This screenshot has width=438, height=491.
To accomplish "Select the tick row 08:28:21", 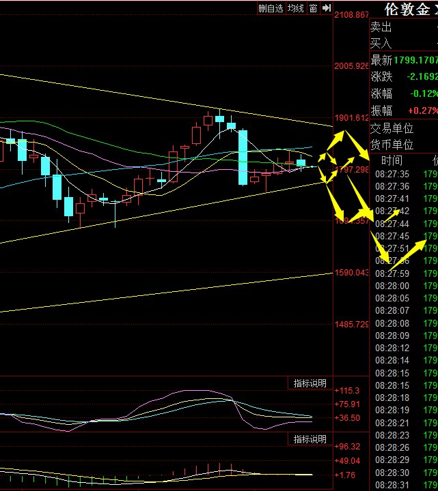I will [x=404, y=423].
